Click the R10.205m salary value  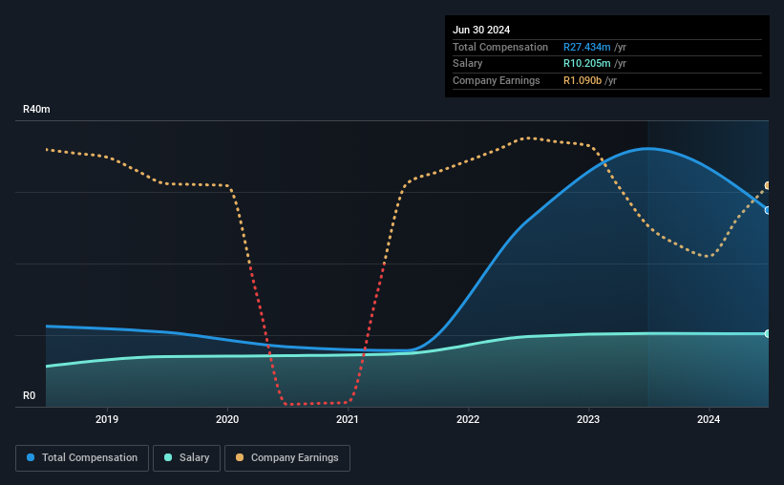tap(587, 64)
